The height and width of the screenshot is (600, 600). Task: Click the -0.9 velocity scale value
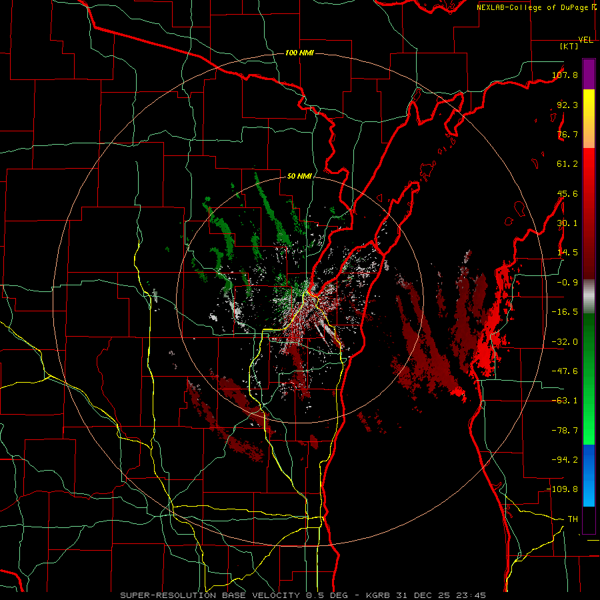[x=567, y=283]
